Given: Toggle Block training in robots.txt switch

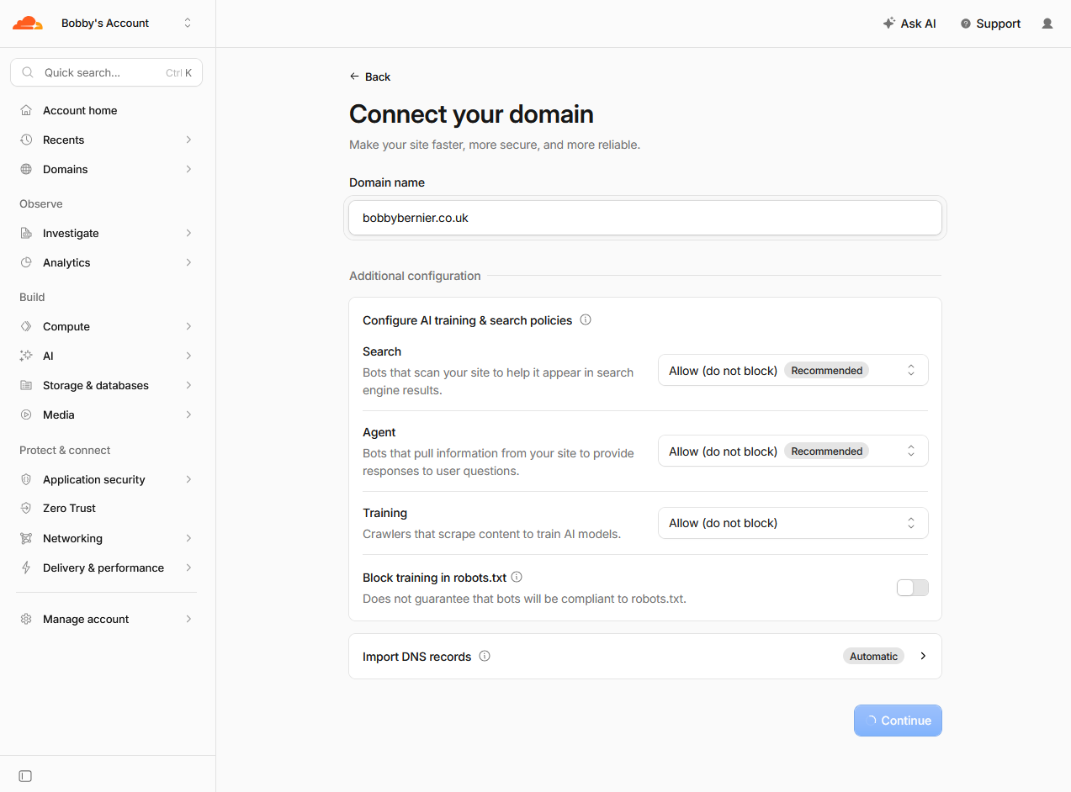Looking at the screenshot, I should click(912, 588).
